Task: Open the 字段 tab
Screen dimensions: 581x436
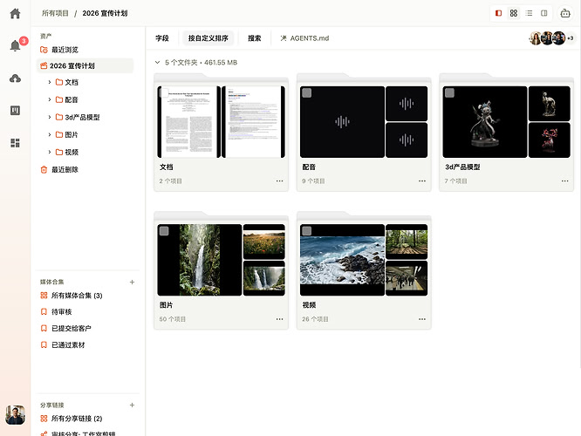Action: (x=162, y=38)
